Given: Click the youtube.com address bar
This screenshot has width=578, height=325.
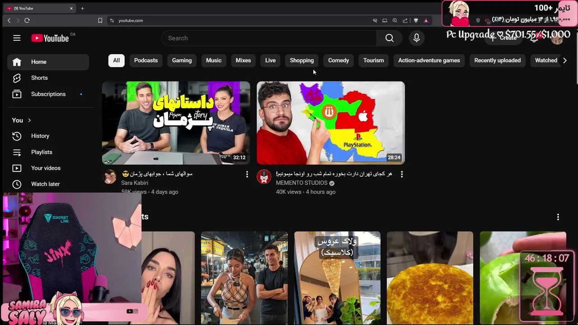Looking at the screenshot, I should (239, 20).
